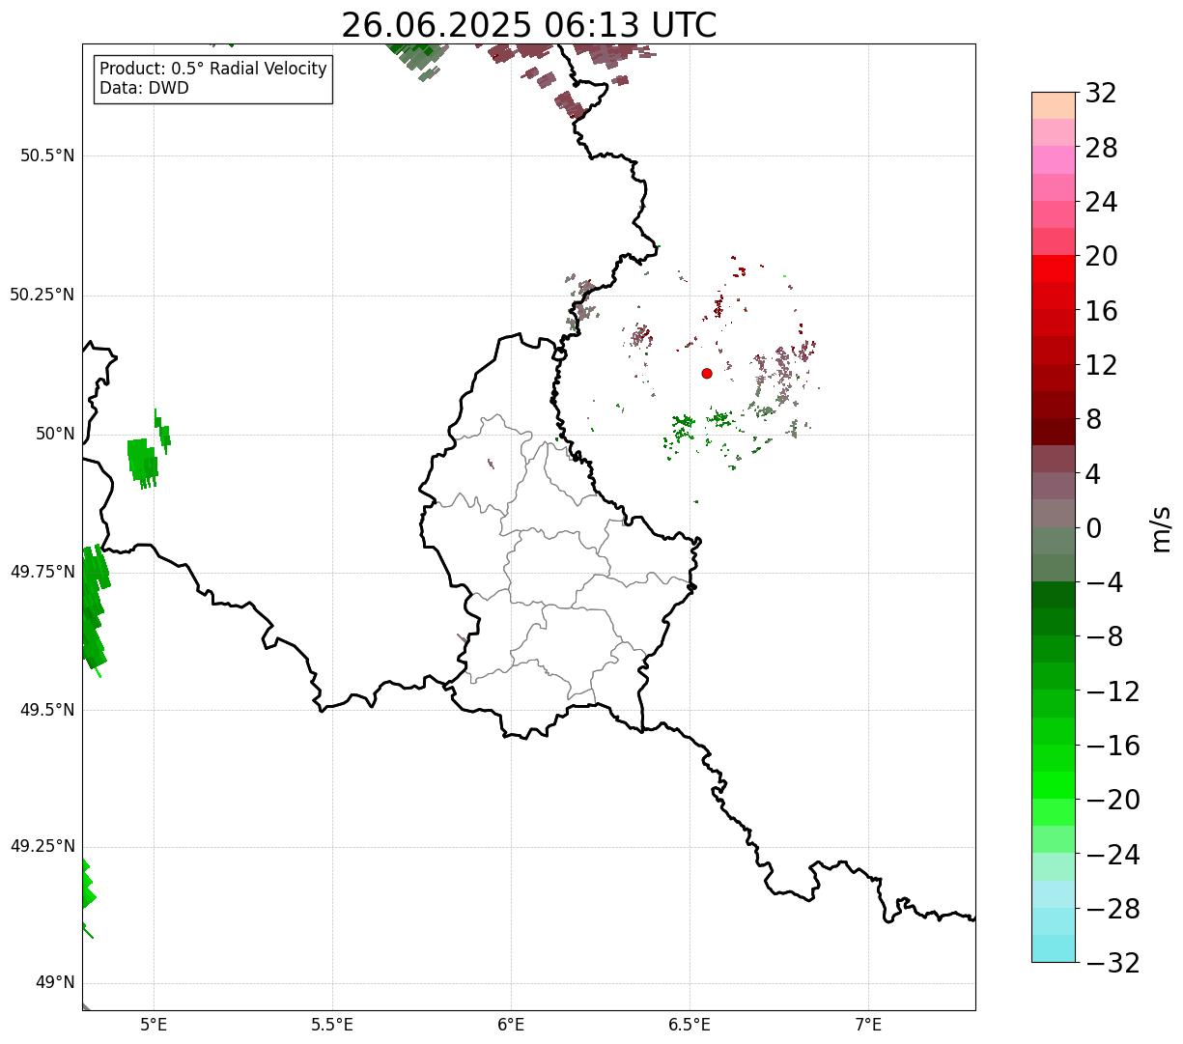
Task: Click the 7°E longitude label
Action: tap(868, 1024)
